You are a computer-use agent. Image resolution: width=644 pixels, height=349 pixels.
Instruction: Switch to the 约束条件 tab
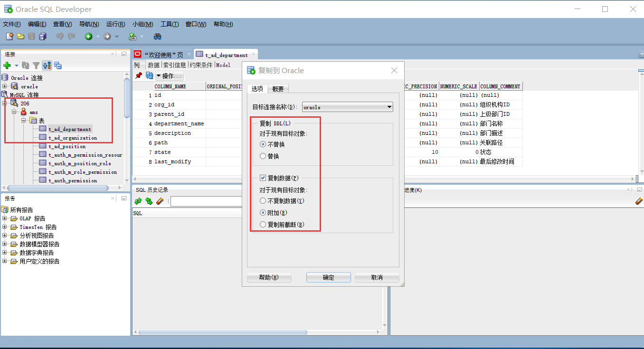coord(201,65)
